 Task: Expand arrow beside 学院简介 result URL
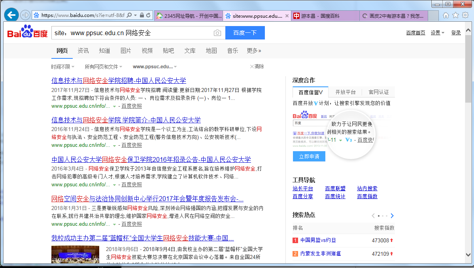[114, 146]
